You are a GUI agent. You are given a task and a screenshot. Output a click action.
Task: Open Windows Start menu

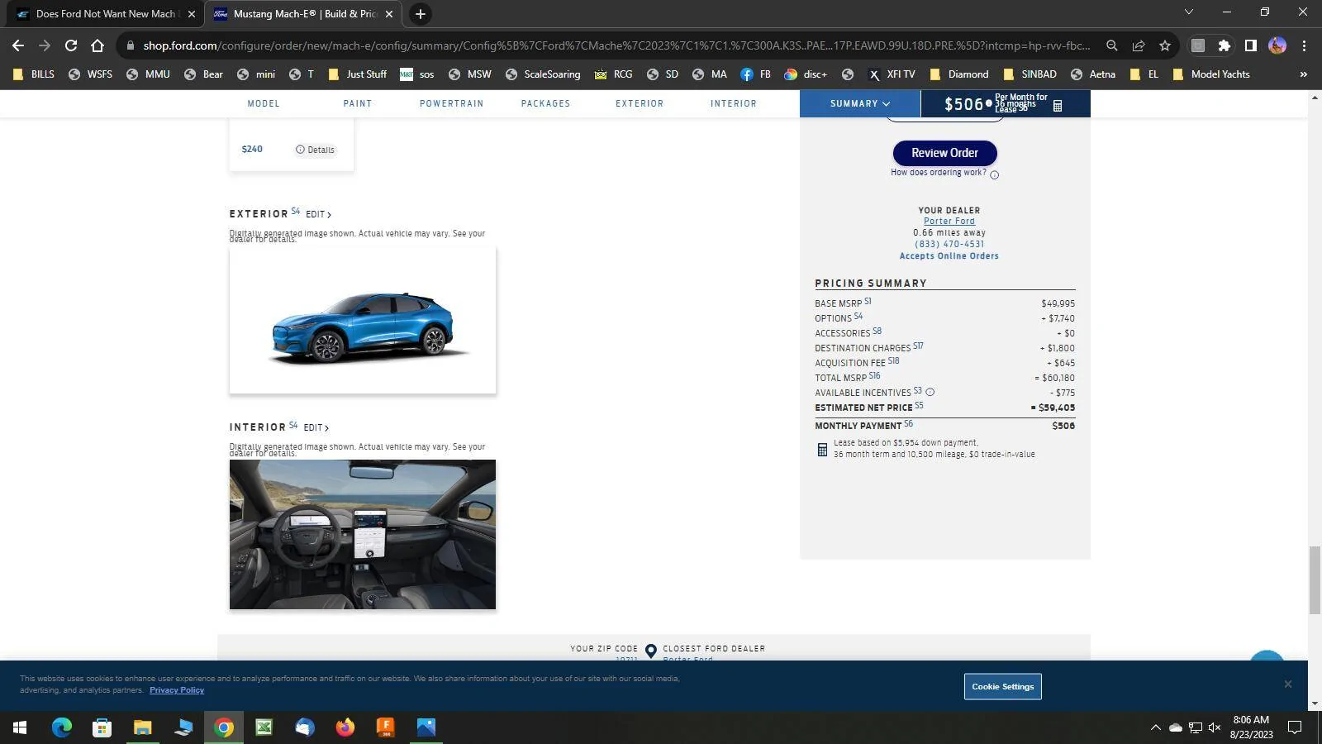tap(20, 727)
